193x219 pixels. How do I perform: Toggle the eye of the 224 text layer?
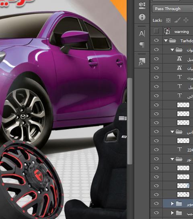click(x=156, y=149)
